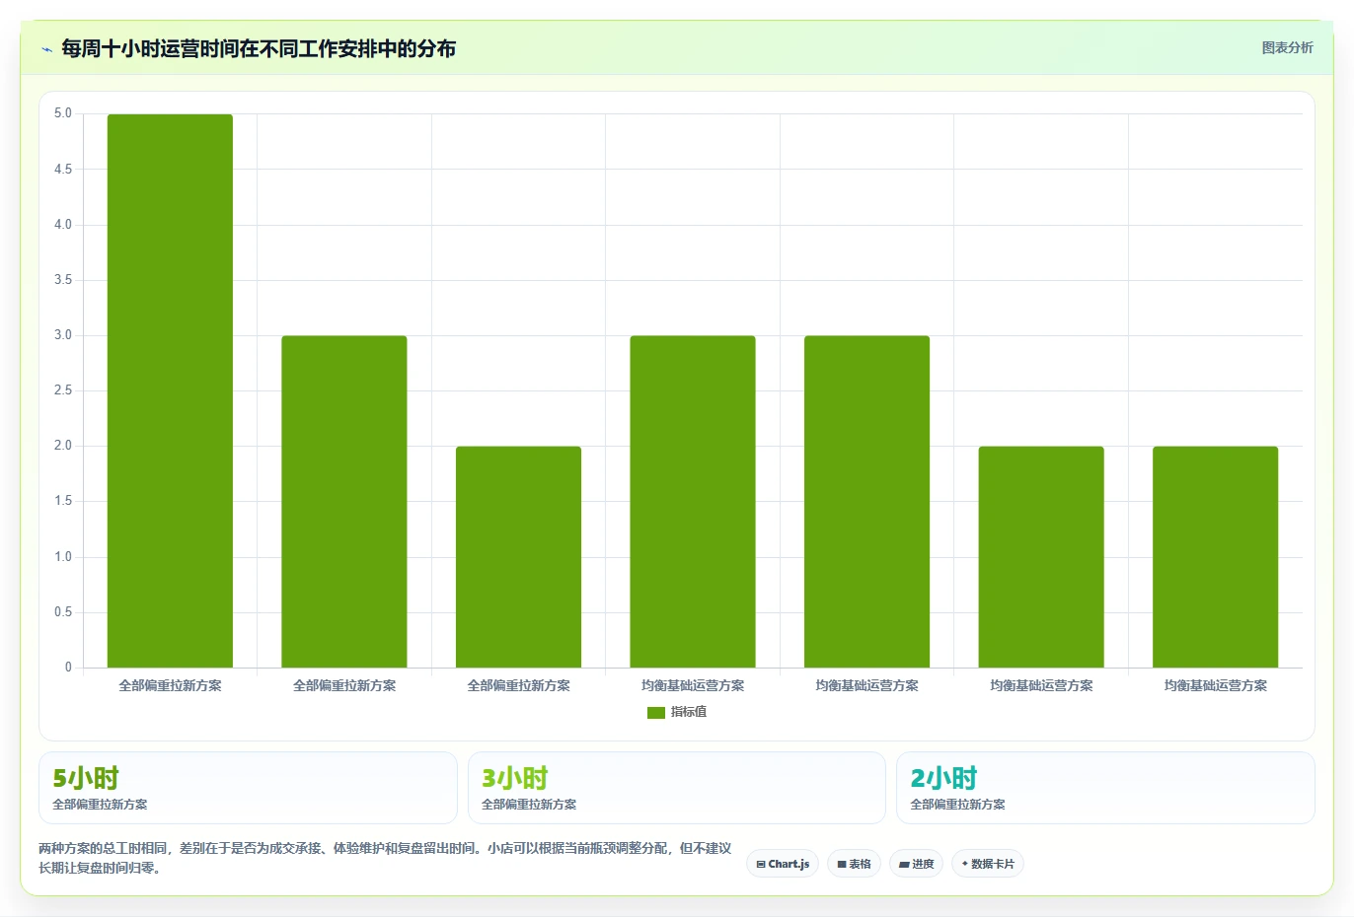Select the tallest bar with value 5.0
The width and height of the screenshot is (1354, 917).
170,390
